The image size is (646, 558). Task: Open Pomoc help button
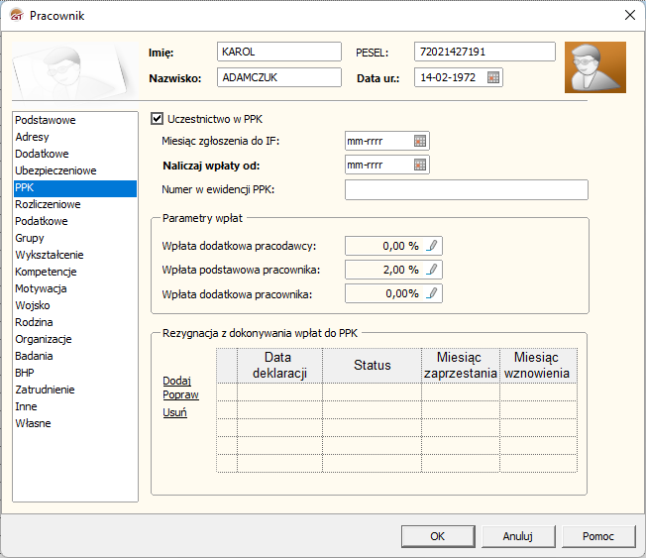598,536
